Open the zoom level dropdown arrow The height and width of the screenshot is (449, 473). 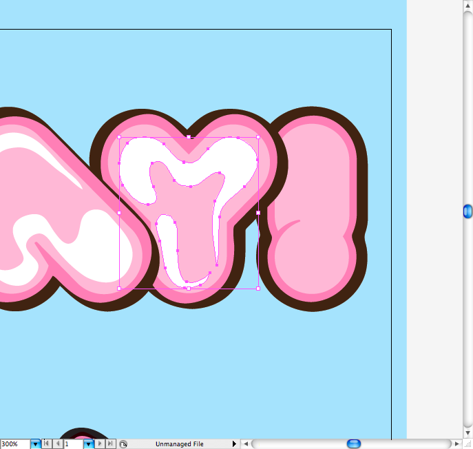pos(35,444)
